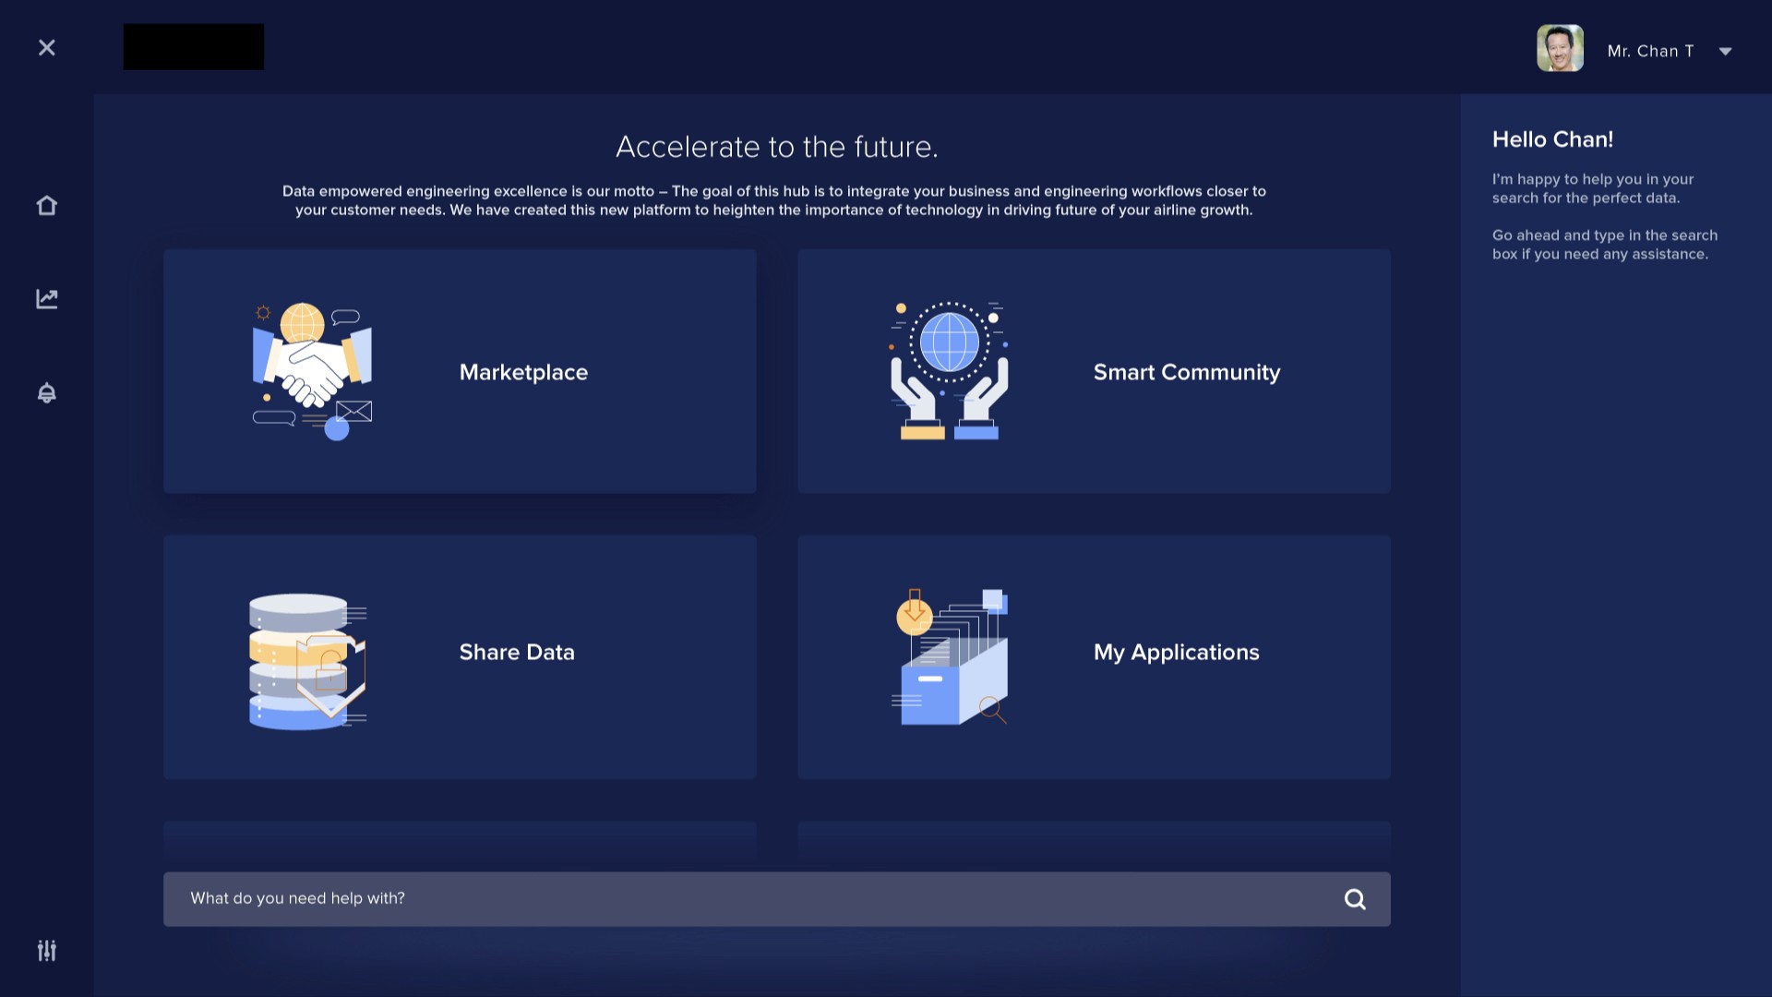Open the Home icon in the sidebar

(47, 205)
